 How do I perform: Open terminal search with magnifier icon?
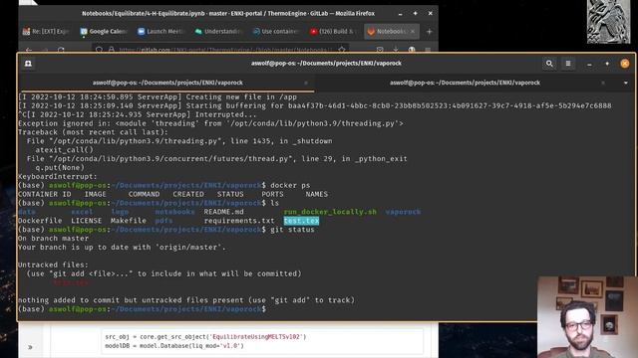tap(549, 64)
